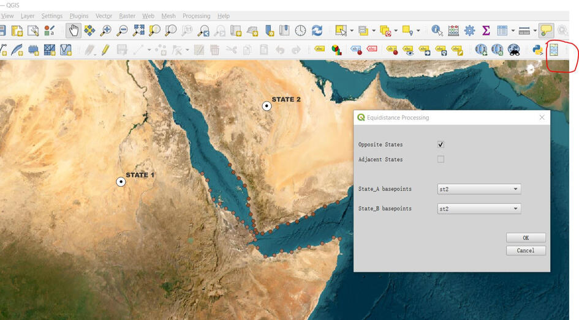Launch the circled Equidistance plugin icon

coord(554,50)
